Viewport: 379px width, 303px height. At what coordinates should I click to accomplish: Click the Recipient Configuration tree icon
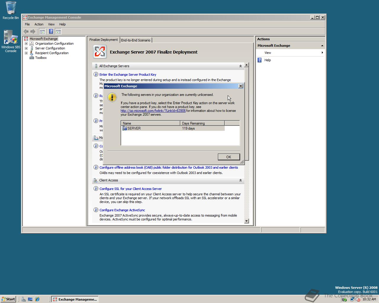point(32,53)
